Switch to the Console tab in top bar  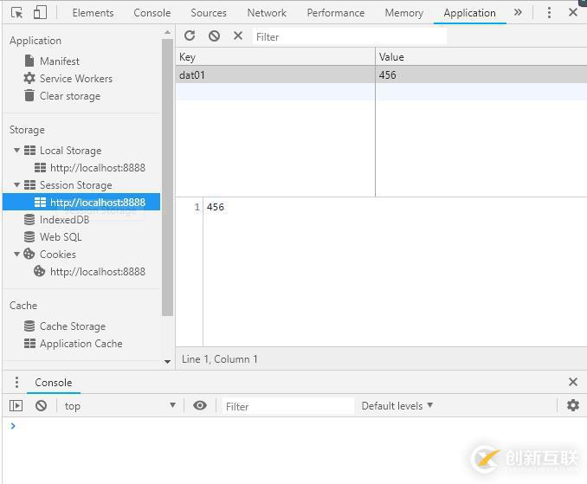152,13
